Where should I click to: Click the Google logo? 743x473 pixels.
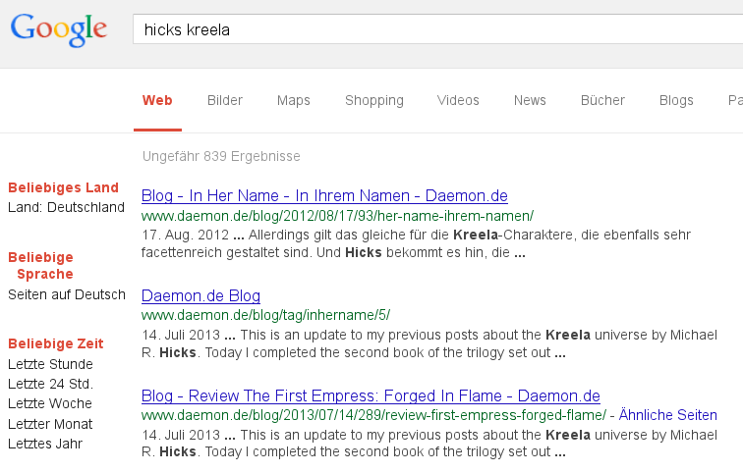pyautogui.click(x=59, y=29)
